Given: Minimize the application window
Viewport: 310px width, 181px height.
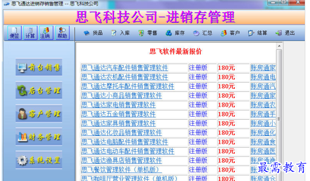Looking at the screenshot, I should [273, 2].
